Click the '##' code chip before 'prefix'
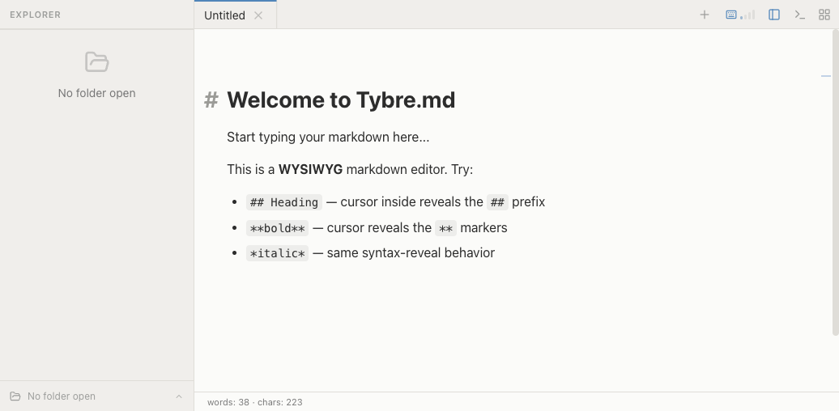 (x=497, y=202)
